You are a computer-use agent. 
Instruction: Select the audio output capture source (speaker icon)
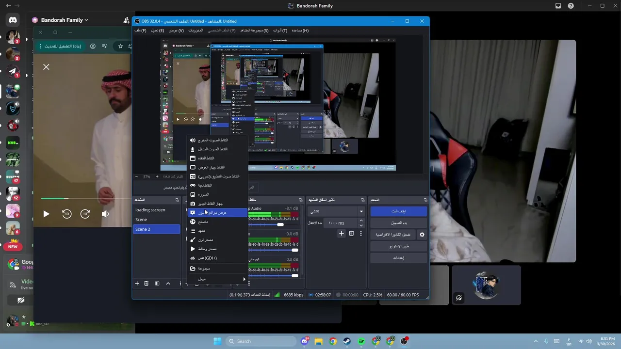(193, 140)
